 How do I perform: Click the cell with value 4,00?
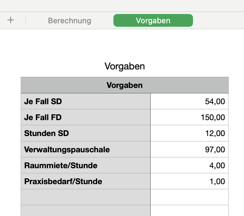(x=189, y=165)
